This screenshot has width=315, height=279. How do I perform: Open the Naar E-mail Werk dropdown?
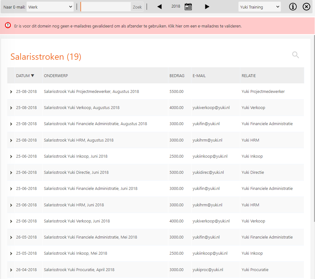(50, 7)
